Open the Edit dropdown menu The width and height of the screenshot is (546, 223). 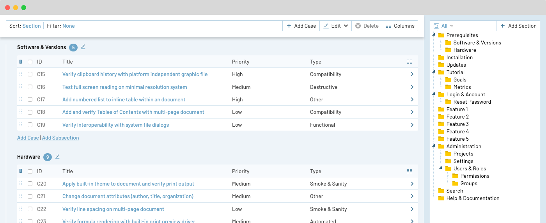tap(335, 26)
